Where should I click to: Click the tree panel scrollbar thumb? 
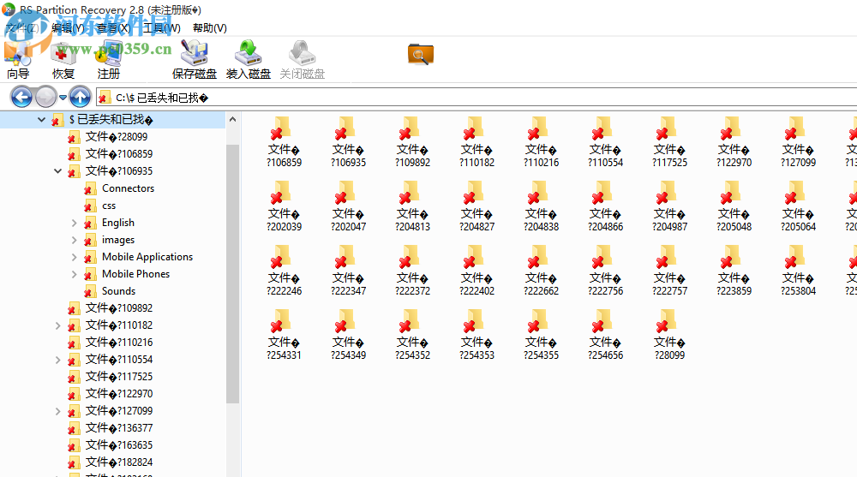click(x=232, y=273)
